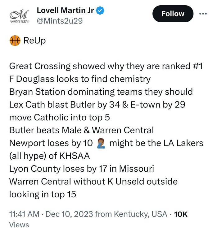The image size is (217, 232).
Task: Click the blue verified badge
Action: tap(100, 11)
